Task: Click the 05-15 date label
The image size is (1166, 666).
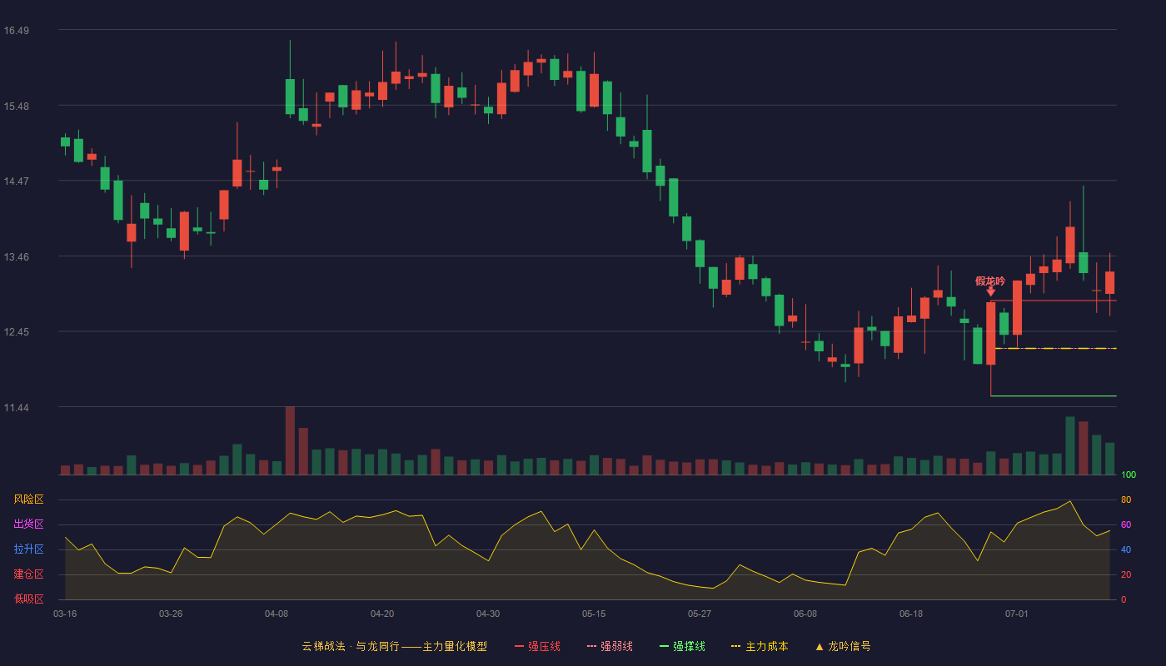Action: (594, 614)
